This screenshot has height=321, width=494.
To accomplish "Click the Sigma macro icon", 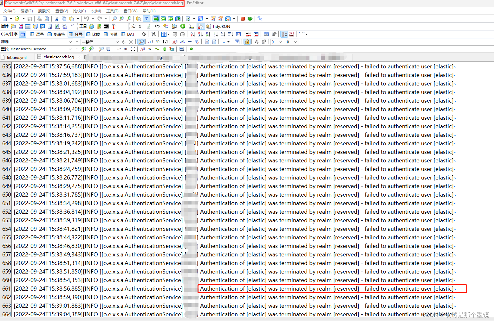I will click(x=140, y=26).
